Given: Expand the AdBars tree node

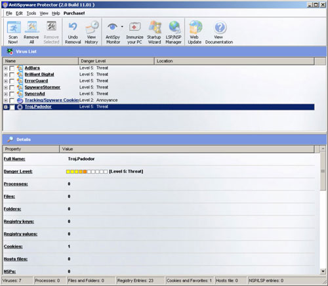Looking at the screenshot, I should click(6, 68).
